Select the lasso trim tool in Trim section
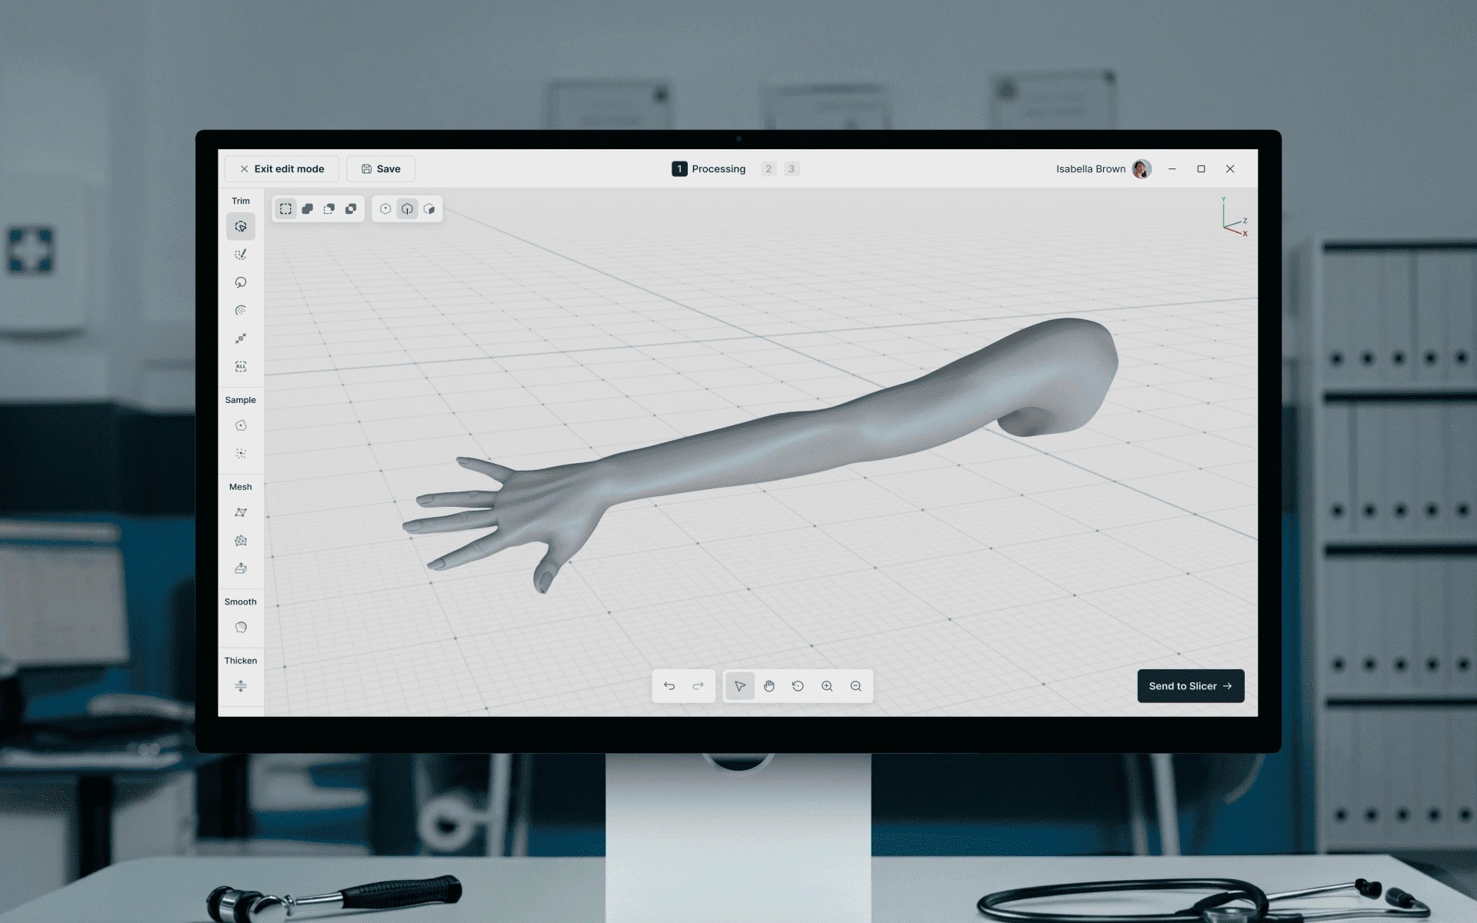The height and width of the screenshot is (923, 1477). pyautogui.click(x=241, y=282)
